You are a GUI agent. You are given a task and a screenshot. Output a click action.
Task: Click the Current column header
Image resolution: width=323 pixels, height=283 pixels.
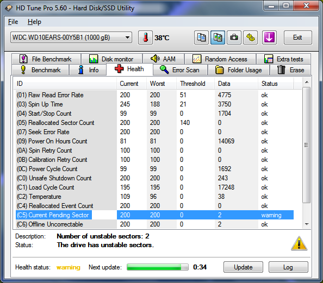click(x=132, y=84)
